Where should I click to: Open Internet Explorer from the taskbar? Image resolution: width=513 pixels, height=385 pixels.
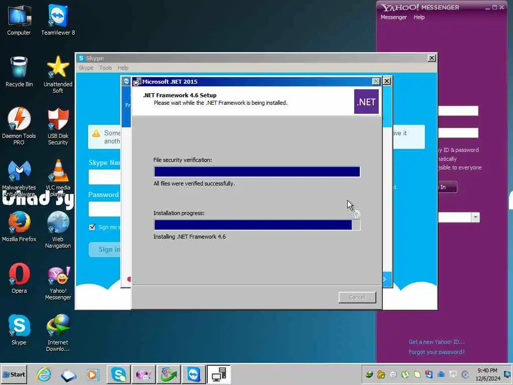click(x=44, y=374)
